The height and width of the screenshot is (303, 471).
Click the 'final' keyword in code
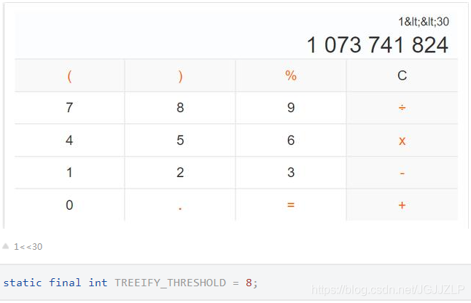[65, 283]
